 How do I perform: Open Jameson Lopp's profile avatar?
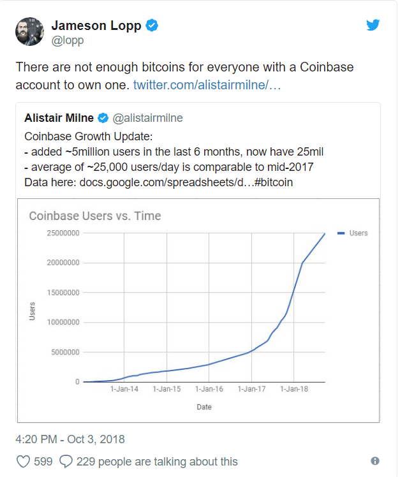click(x=29, y=31)
